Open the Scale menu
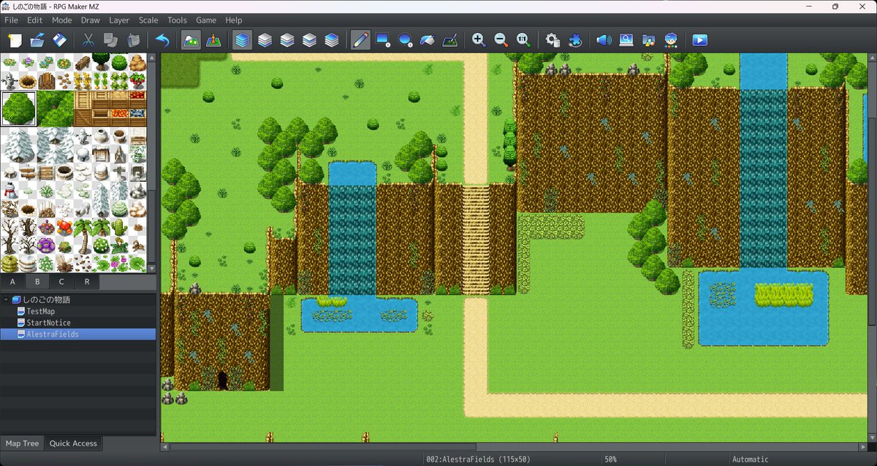Screen dimensions: 877x466 [148, 20]
